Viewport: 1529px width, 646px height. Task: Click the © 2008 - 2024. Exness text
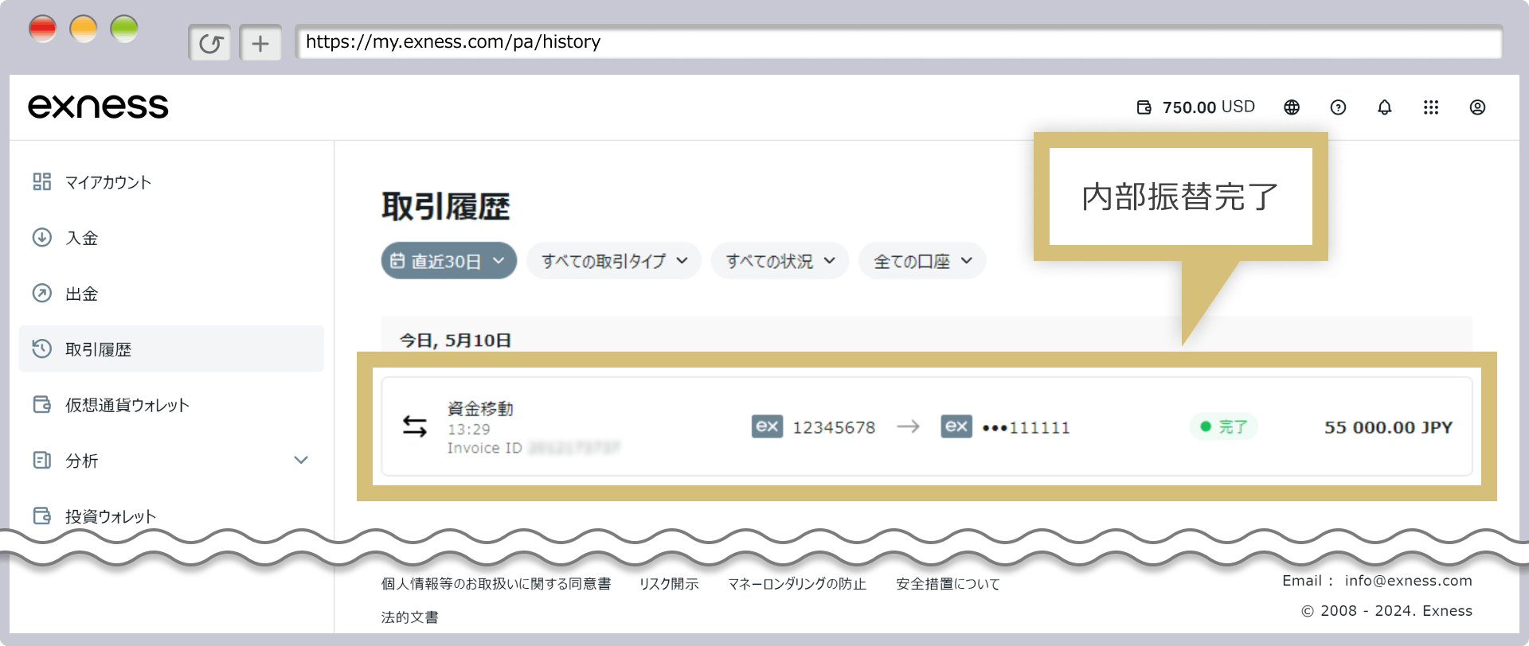1386,611
